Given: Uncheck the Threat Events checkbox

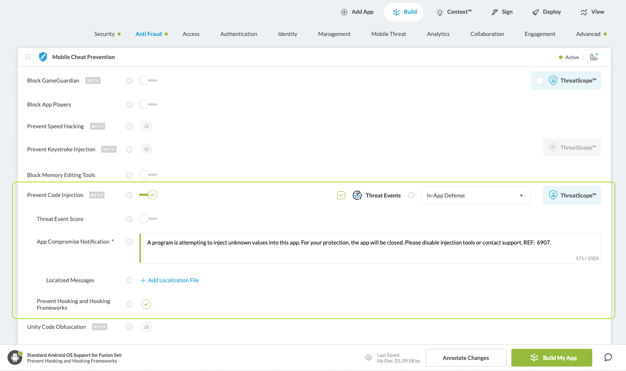Looking at the screenshot, I should tap(341, 195).
